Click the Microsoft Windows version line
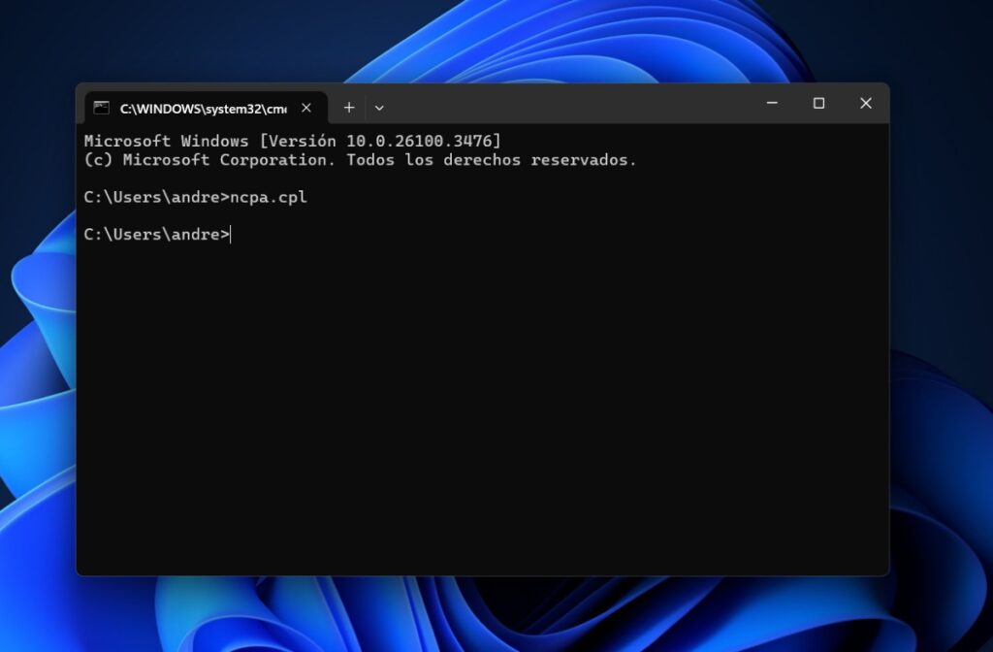Viewport: 993px width, 652px height. point(291,140)
